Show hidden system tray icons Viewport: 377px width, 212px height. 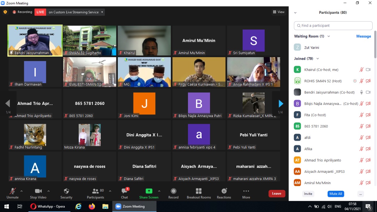coord(310,206)
